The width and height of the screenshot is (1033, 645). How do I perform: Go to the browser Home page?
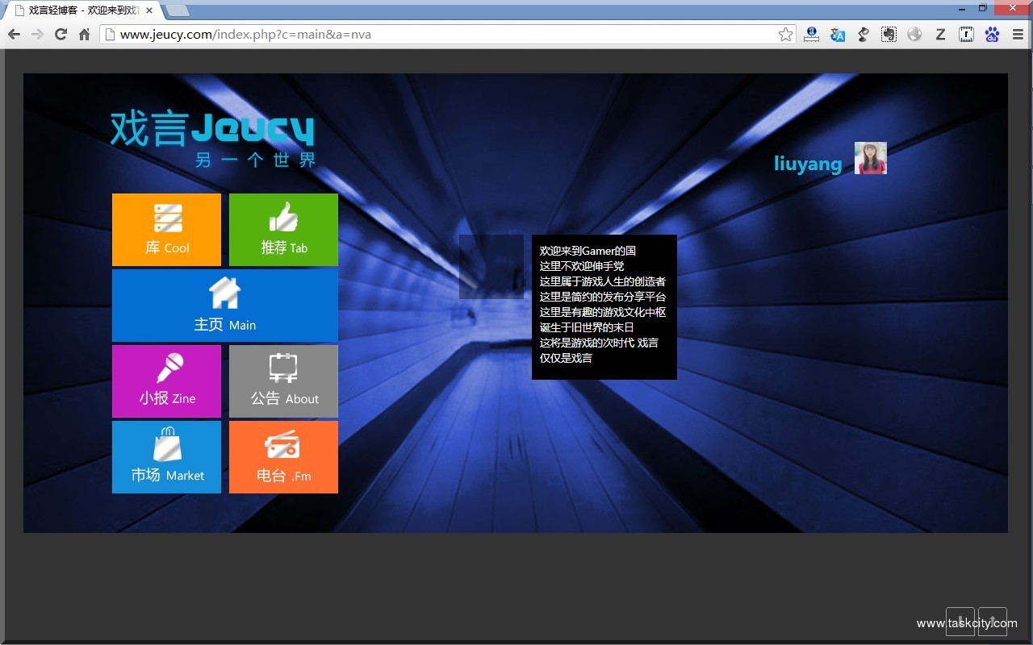click(84, 34)
